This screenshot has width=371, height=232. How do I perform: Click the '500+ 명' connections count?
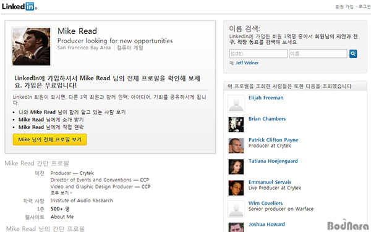60,209
